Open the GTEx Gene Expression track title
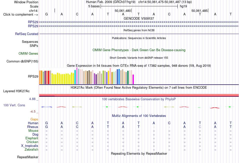This screenshot has width=239, height=163. tap(139, 66)
